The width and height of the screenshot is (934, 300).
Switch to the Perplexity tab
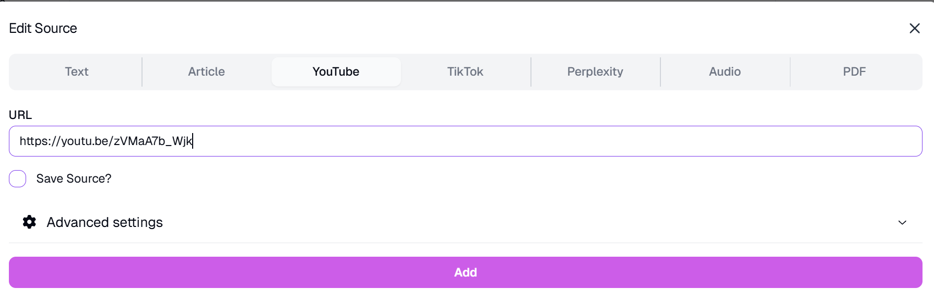595,72
